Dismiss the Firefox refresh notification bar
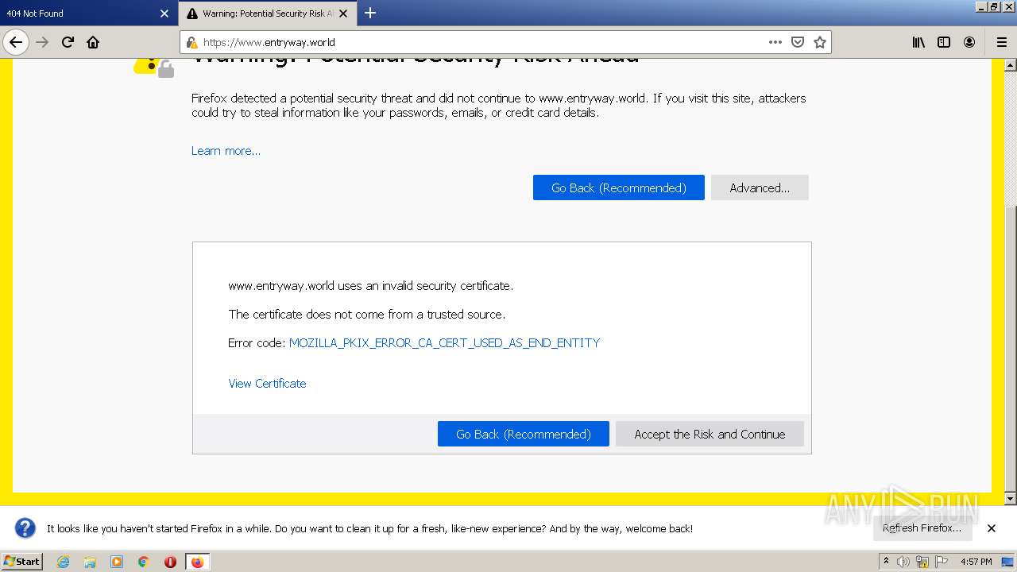Screen dimensions: 1017x572 tap(992, 528)
